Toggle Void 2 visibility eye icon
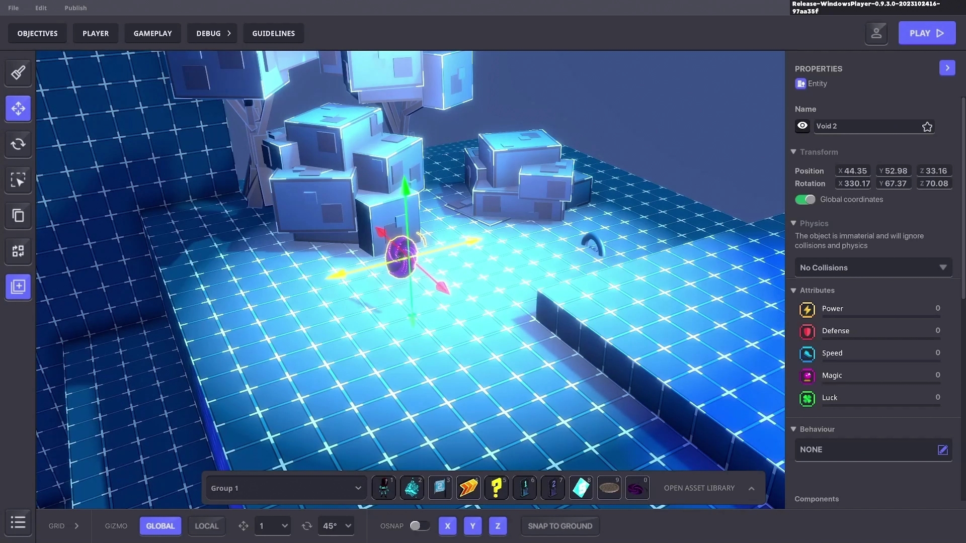This screenshot has height=543, width=966. click(x=802, y=126)
